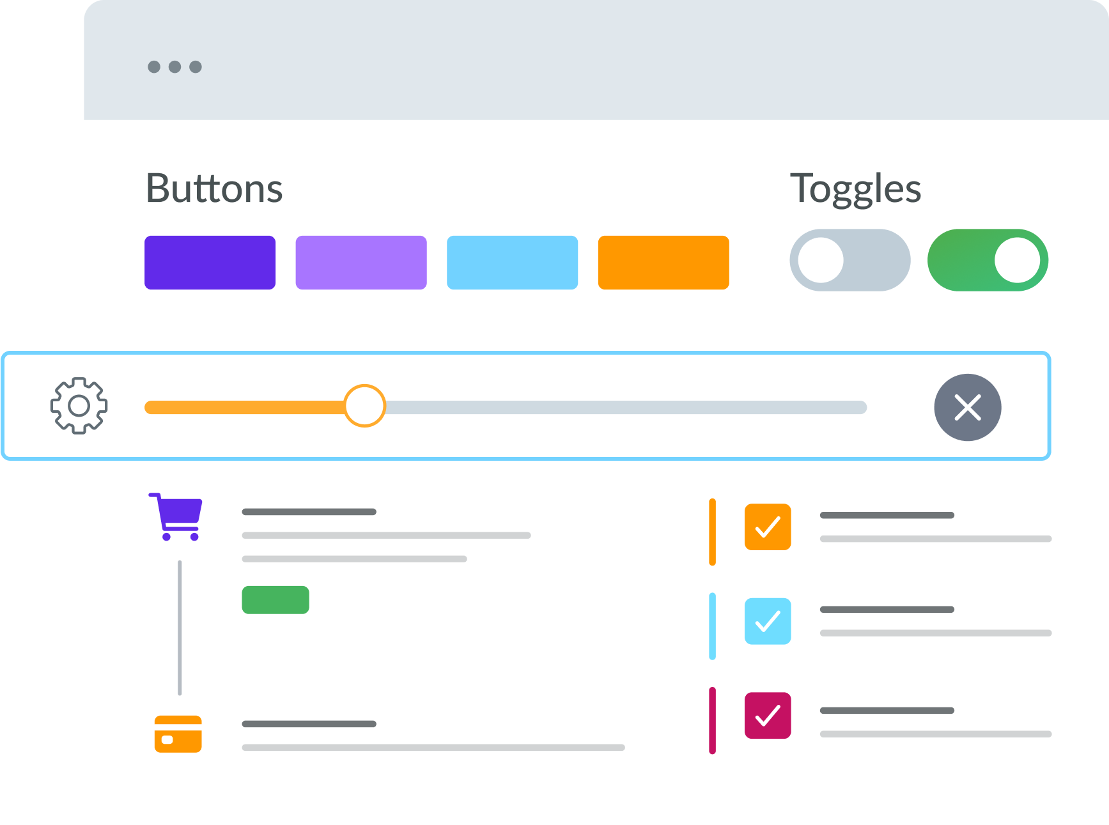
Task: Click the dark title line beside the card icon
Action: [x=309, y=724]
